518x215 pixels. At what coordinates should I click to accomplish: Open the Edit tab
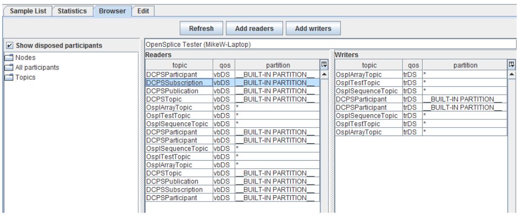(x=144, y=11)
